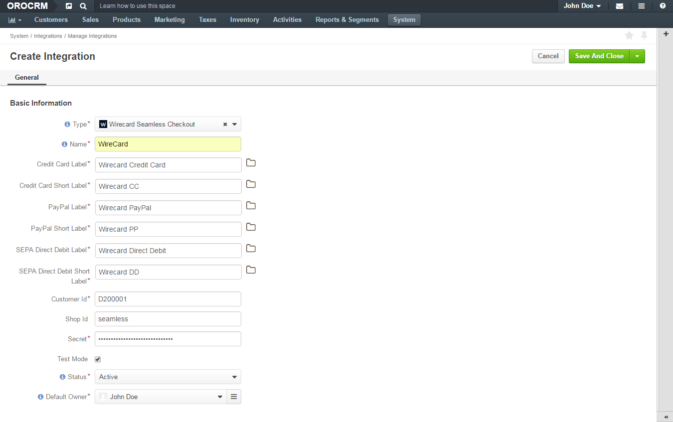Click the Credit Card Label input field
This screenshot has width=673, height=422.
click(x=168, y=165)
